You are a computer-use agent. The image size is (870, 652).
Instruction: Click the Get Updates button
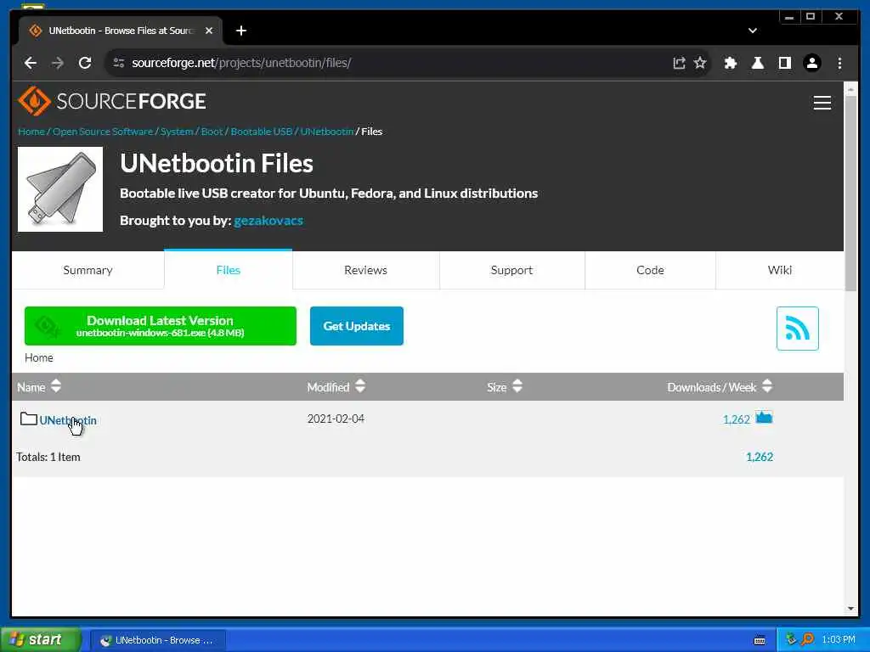(356, 326)
